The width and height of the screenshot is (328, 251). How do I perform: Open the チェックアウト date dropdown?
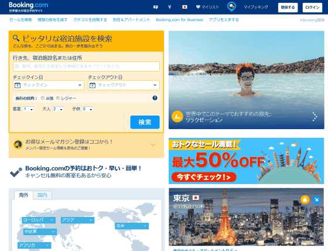click(124, 85)
